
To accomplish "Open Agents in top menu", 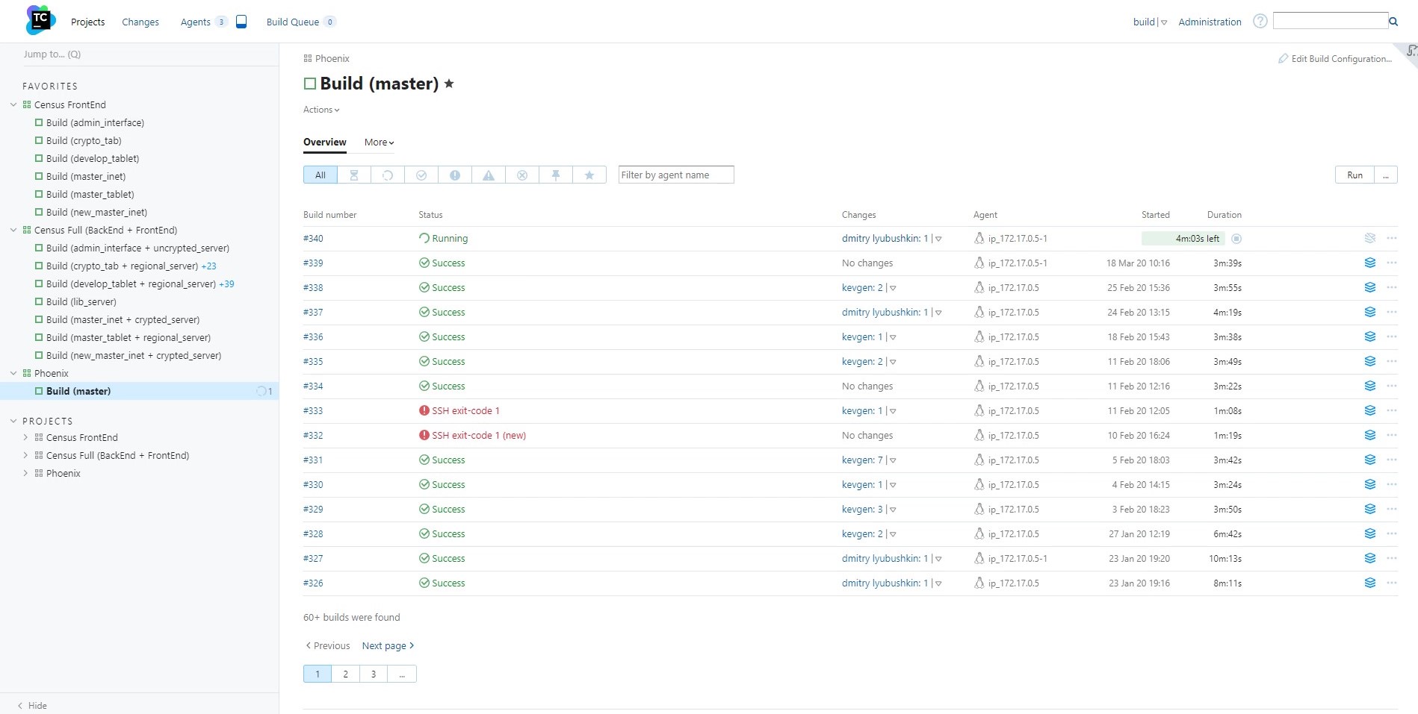I will tap(196, 22).
